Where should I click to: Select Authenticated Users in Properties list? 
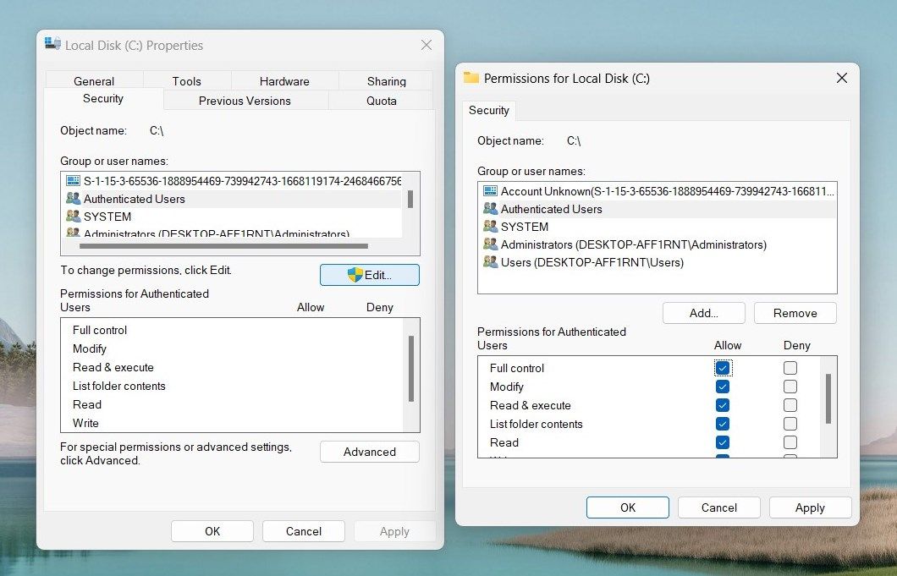pos(134,199)
